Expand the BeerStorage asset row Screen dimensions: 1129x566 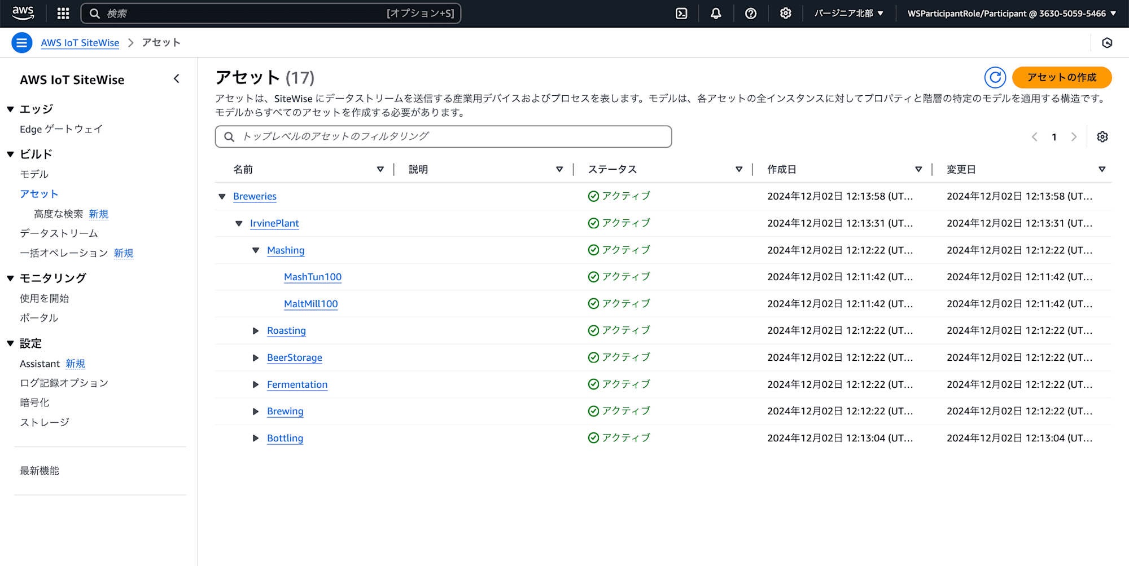click(x=256, y=358)
